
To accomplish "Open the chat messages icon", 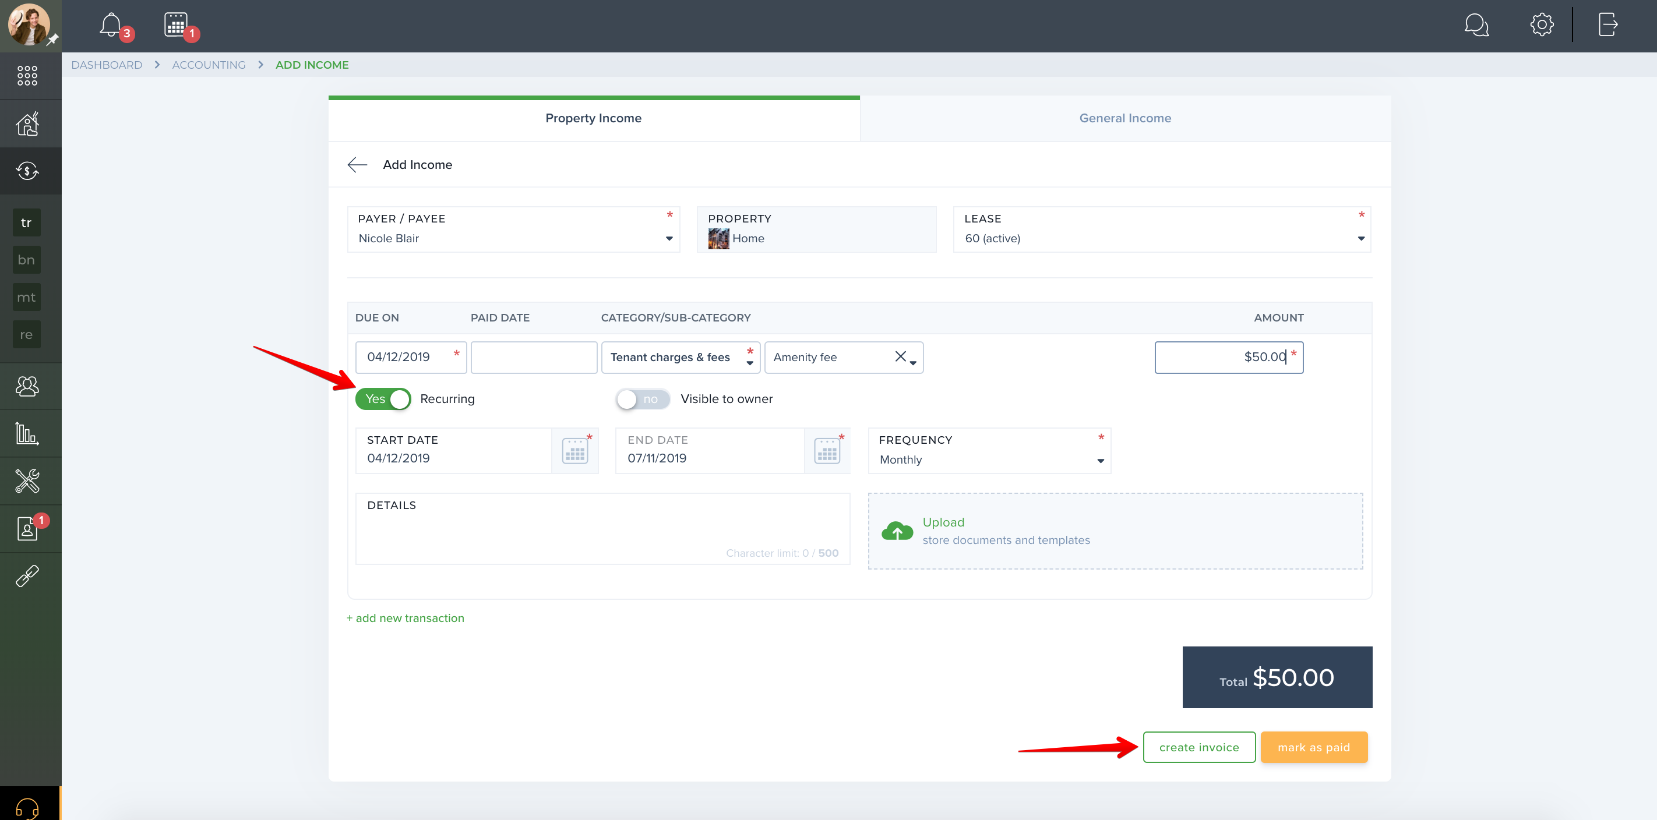I will pyautogui.click(x=1476, y=25).
